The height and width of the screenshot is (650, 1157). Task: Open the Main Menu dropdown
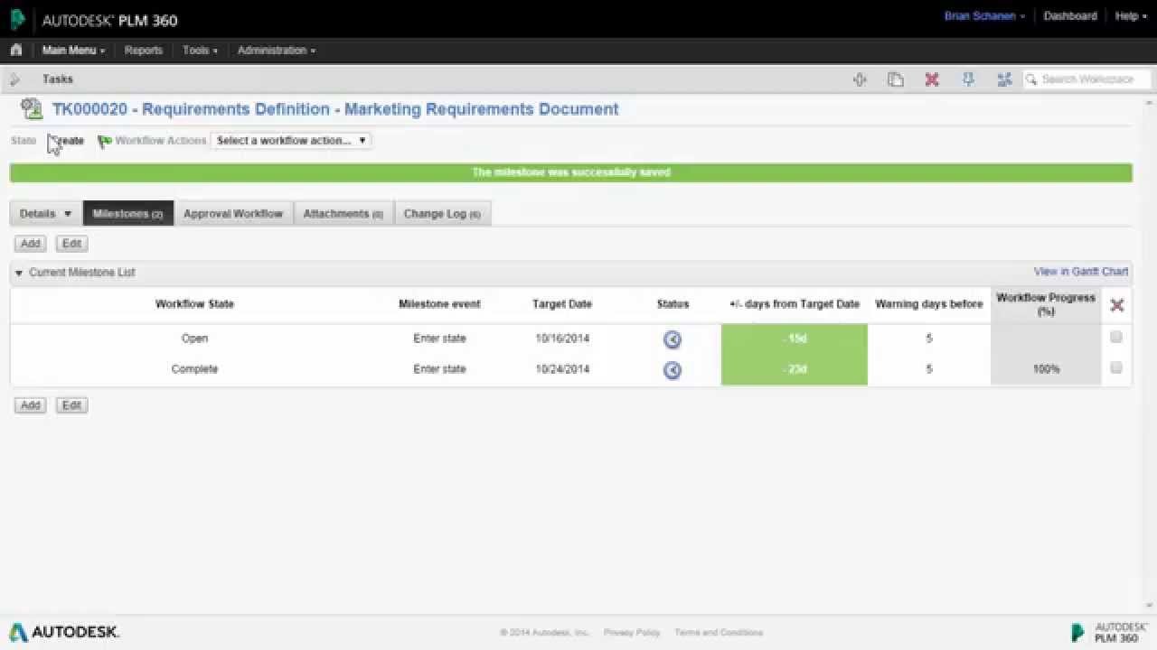(73, 51)
